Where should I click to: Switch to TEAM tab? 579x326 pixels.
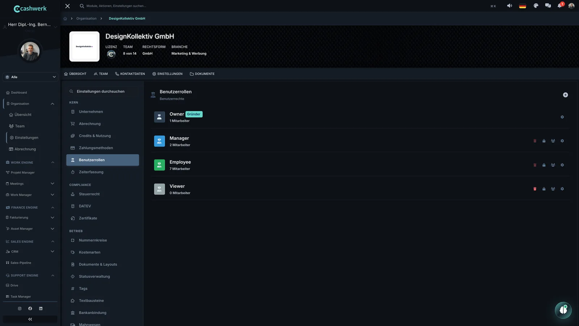click(101, 74)
